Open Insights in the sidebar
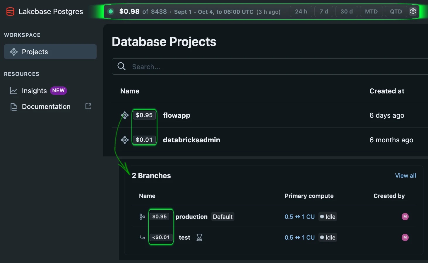Screen dimensions: 428x263 [x=34, y=91]
